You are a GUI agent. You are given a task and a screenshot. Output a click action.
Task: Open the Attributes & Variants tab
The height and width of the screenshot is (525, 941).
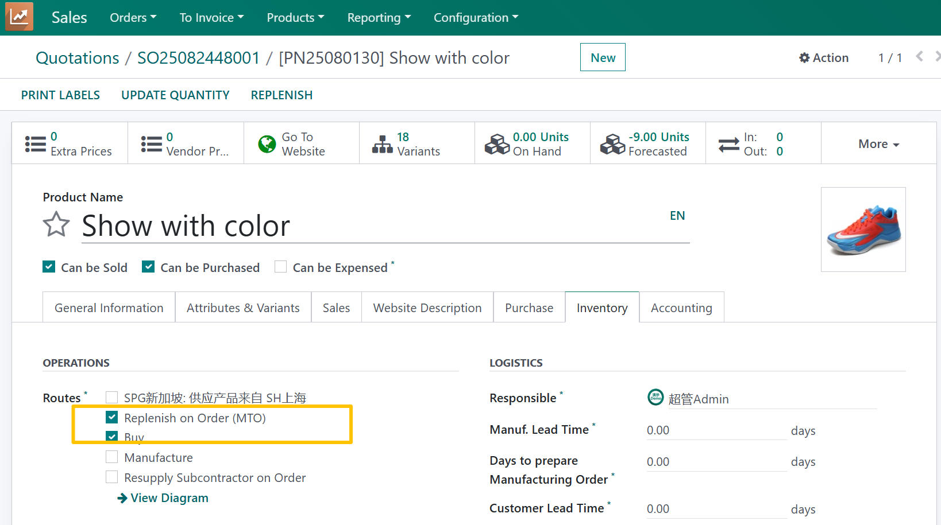(x=243, y=308)
